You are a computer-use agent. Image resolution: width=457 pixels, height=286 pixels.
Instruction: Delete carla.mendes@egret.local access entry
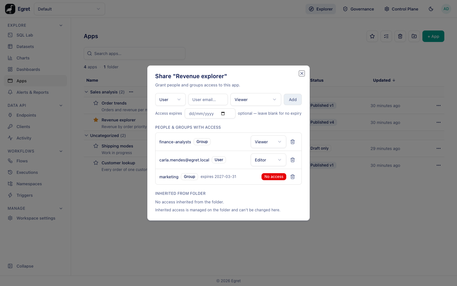293,160
